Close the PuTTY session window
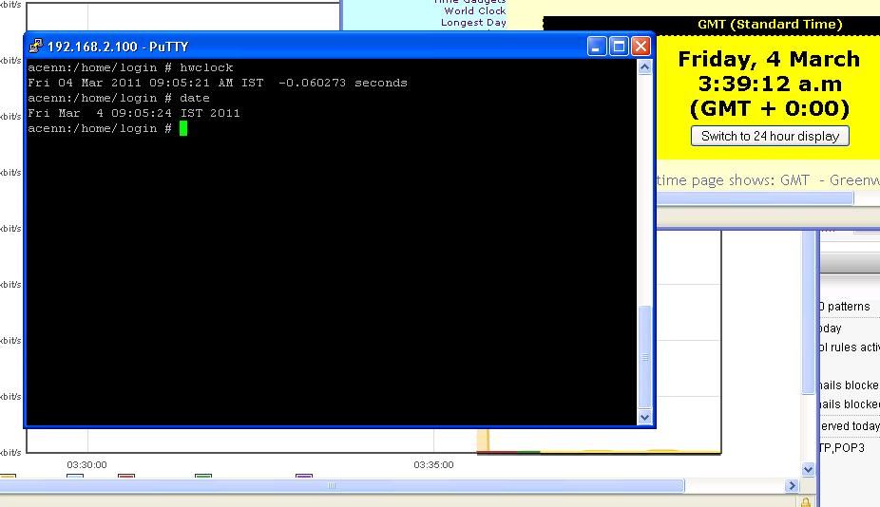The height and width of the screenshot is (507, 880). pos(641,46)
